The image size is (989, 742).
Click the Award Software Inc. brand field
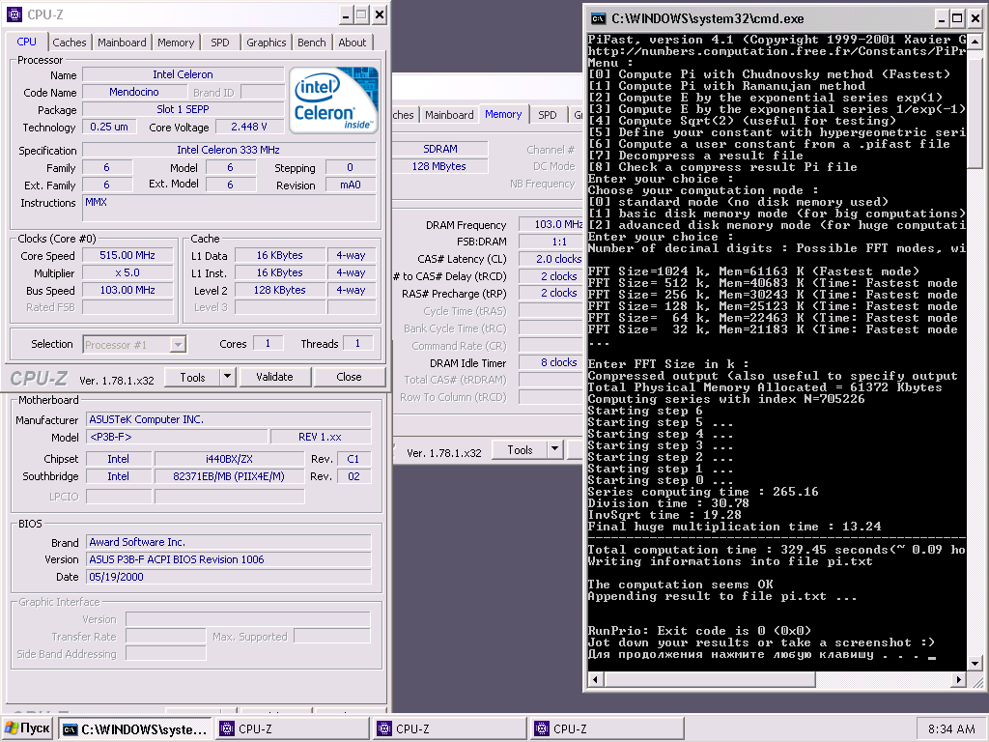(228, 542)
